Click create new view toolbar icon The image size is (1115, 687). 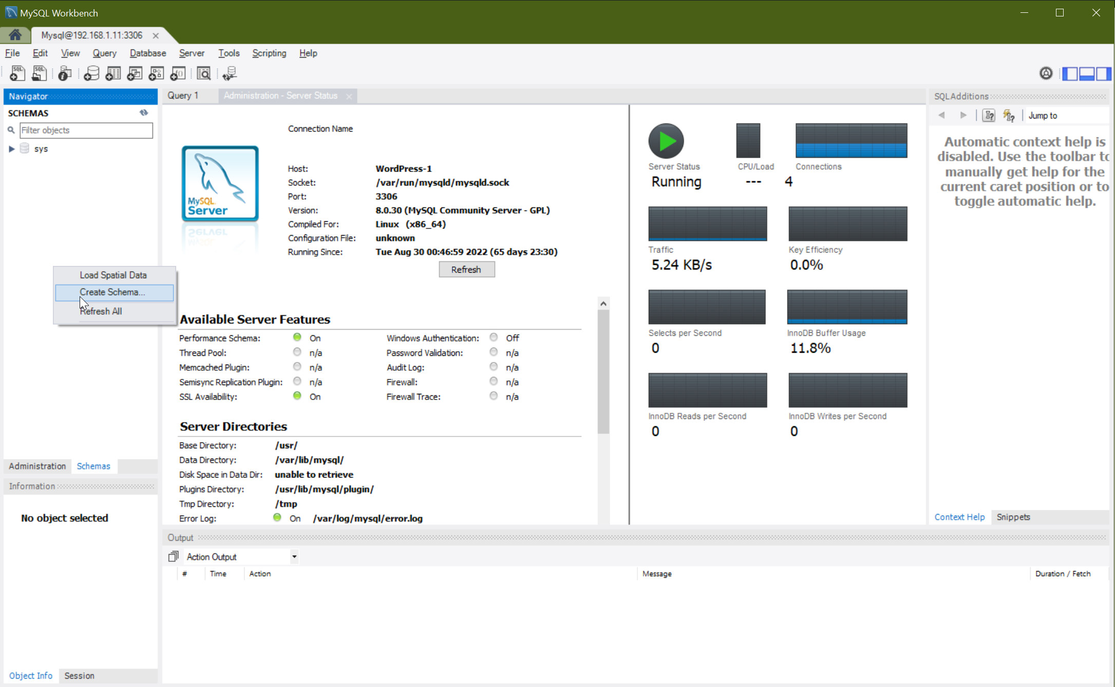(135, 73)
